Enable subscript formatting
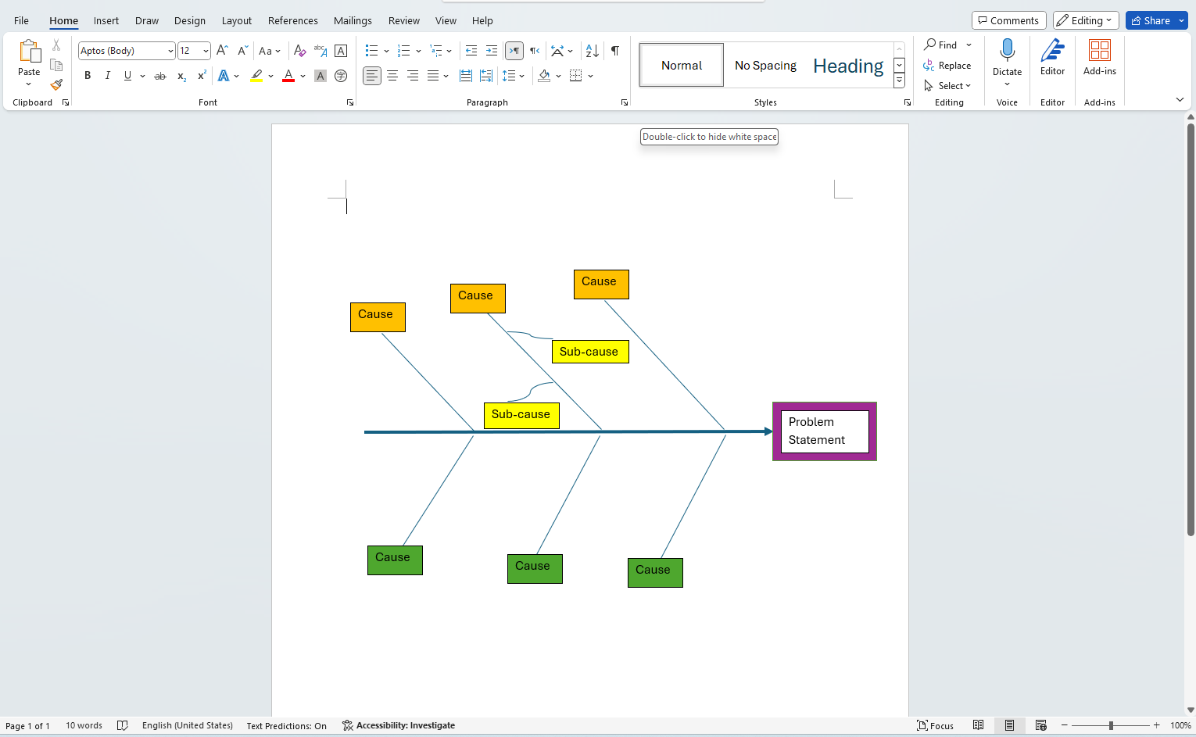Viewport: 1196px width, 737px height. (x=181, y=76)
